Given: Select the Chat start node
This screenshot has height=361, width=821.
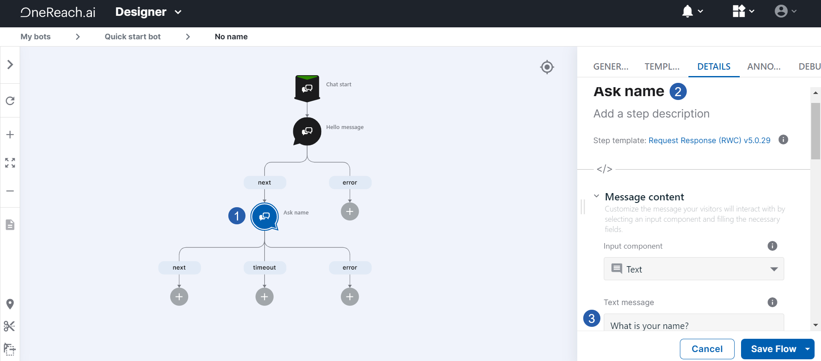Looking at the screenshot, I should pyautogui.click(x=307, y=88).
